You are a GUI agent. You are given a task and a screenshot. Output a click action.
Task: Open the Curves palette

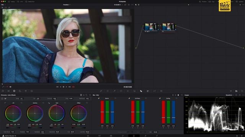pos(101,91)
